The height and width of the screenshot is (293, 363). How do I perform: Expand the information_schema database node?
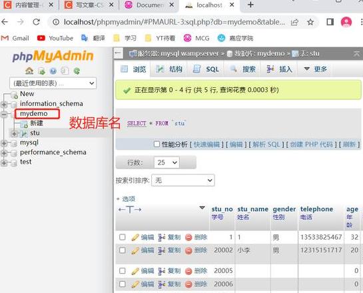pos(4,105)
